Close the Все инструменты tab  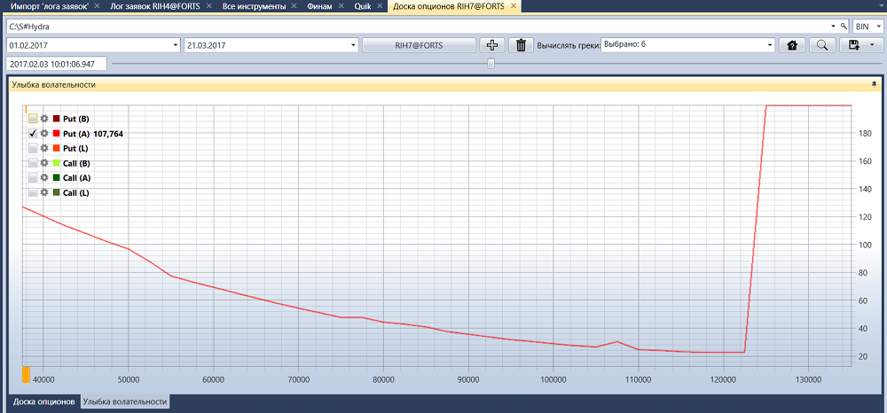point(293,6)
